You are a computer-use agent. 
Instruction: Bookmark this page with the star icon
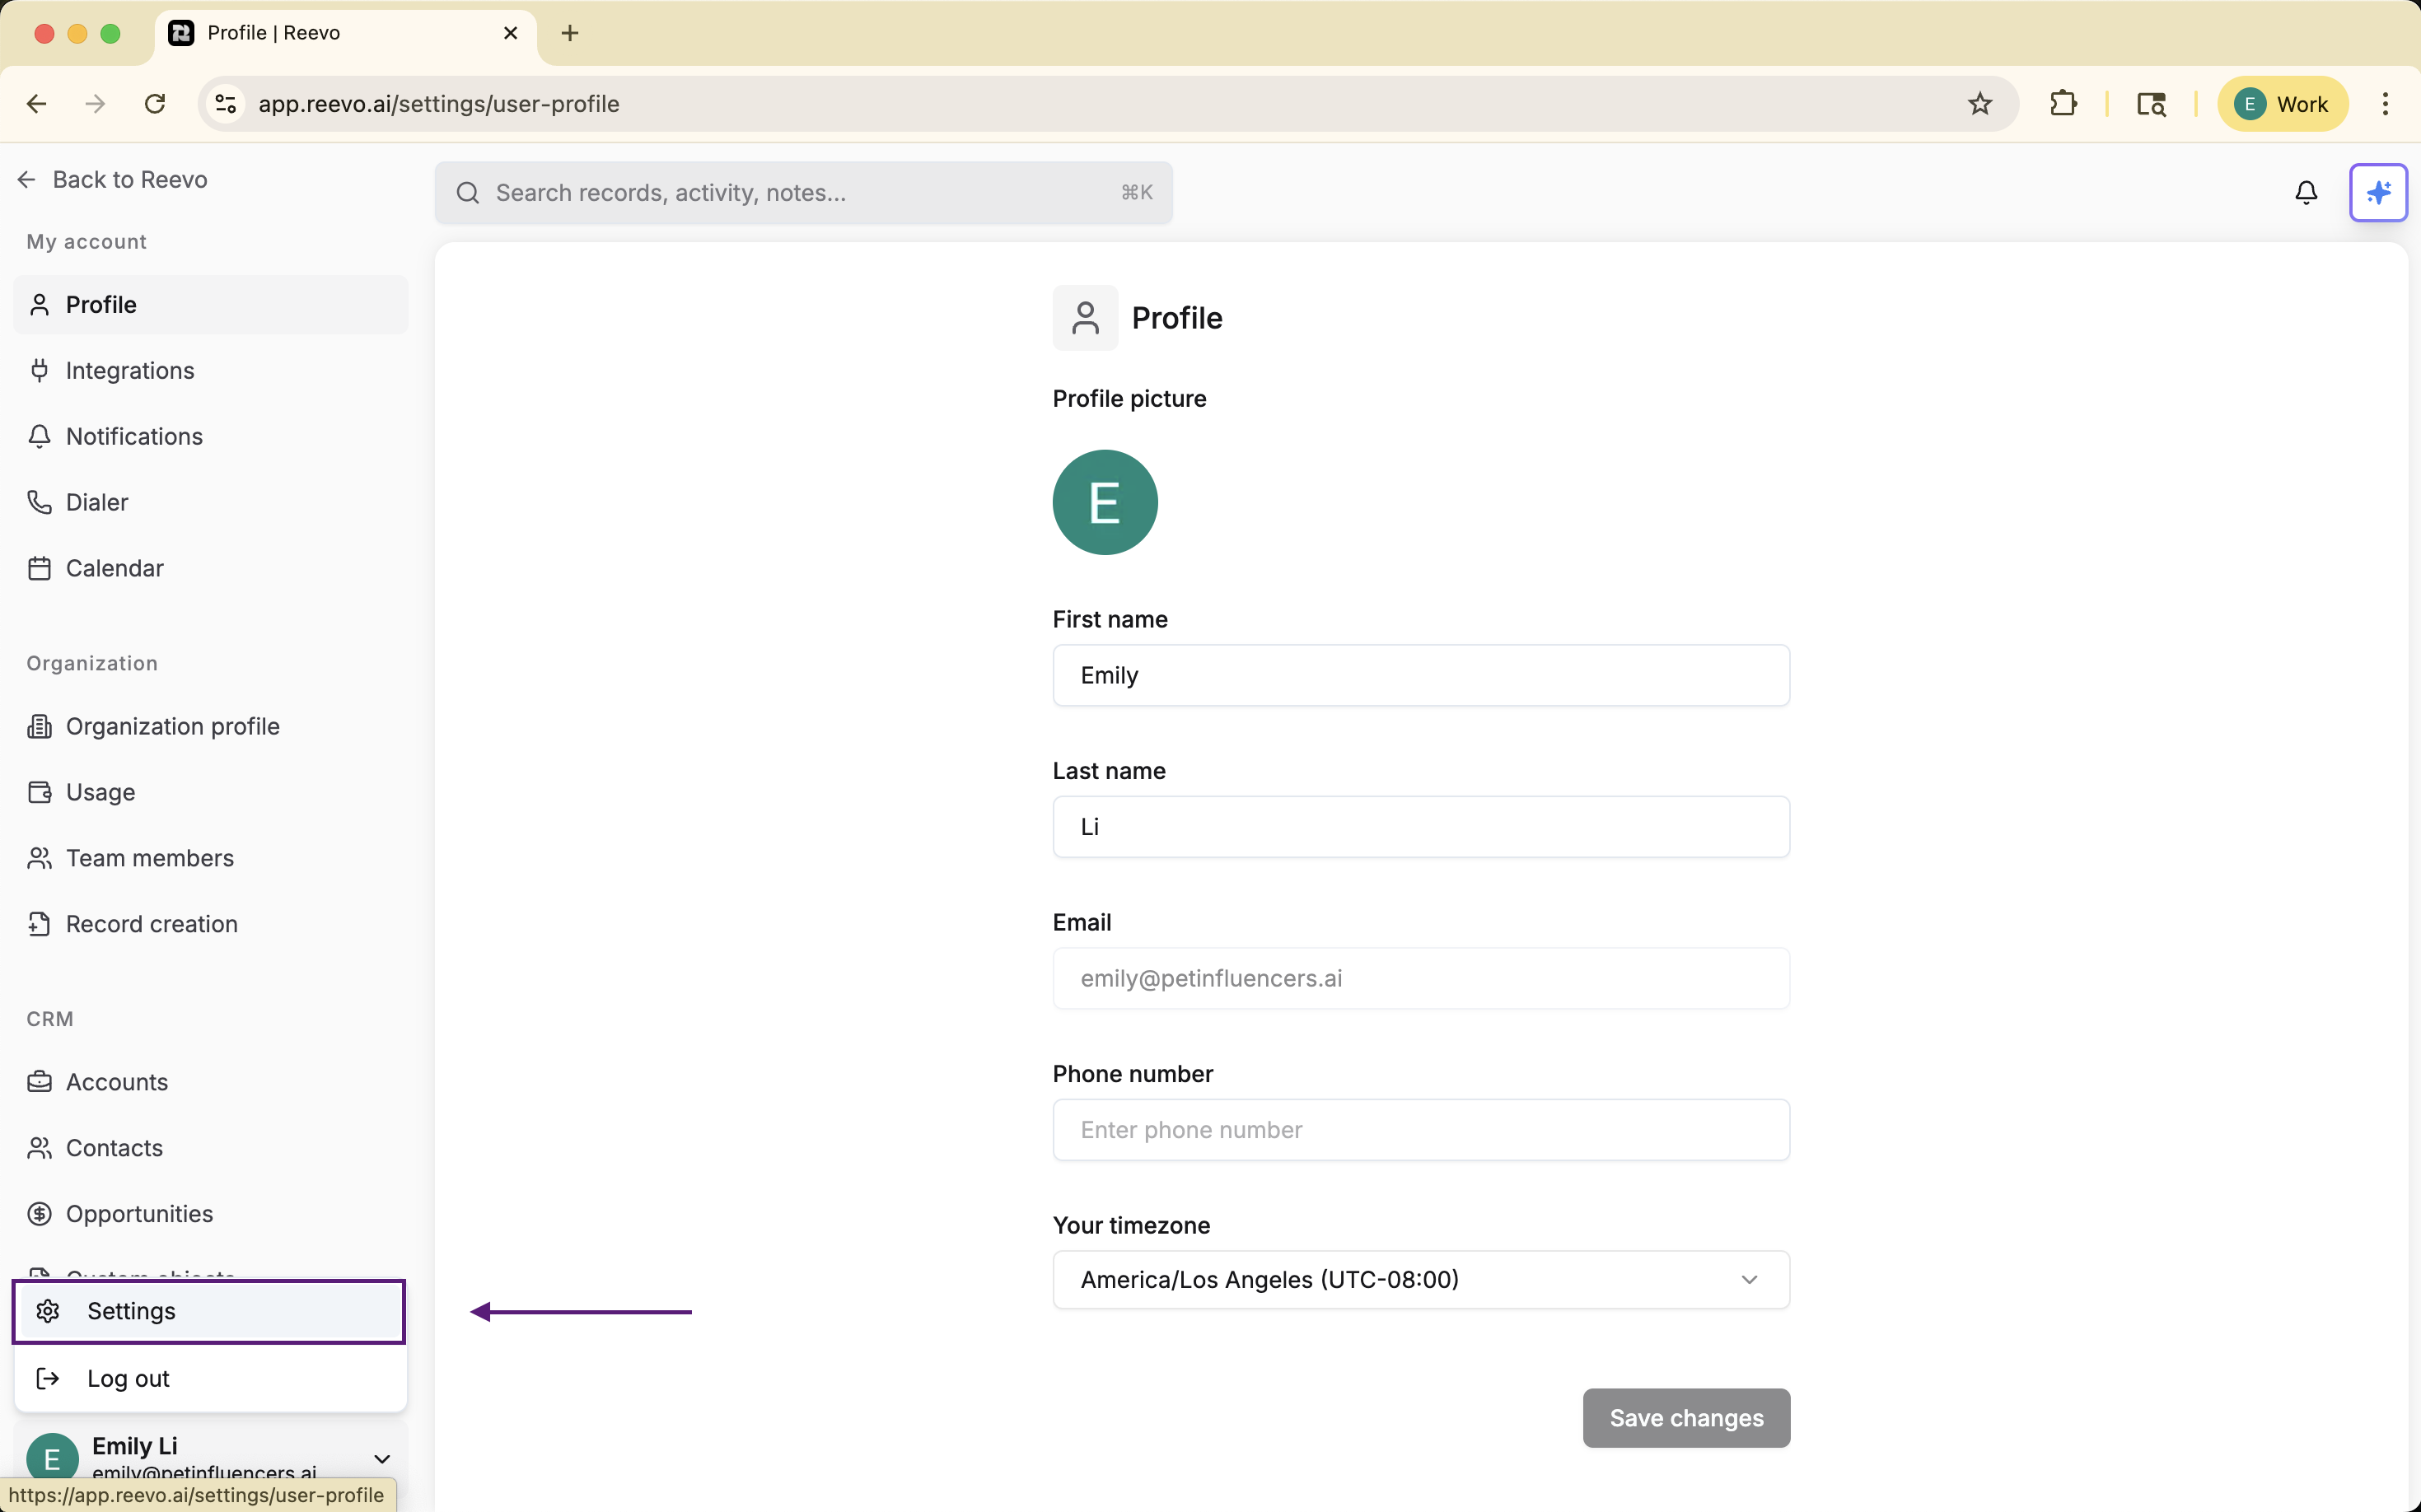point(1979,104)
